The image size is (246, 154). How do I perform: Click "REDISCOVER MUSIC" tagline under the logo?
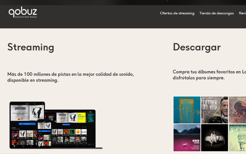point(26,17)
